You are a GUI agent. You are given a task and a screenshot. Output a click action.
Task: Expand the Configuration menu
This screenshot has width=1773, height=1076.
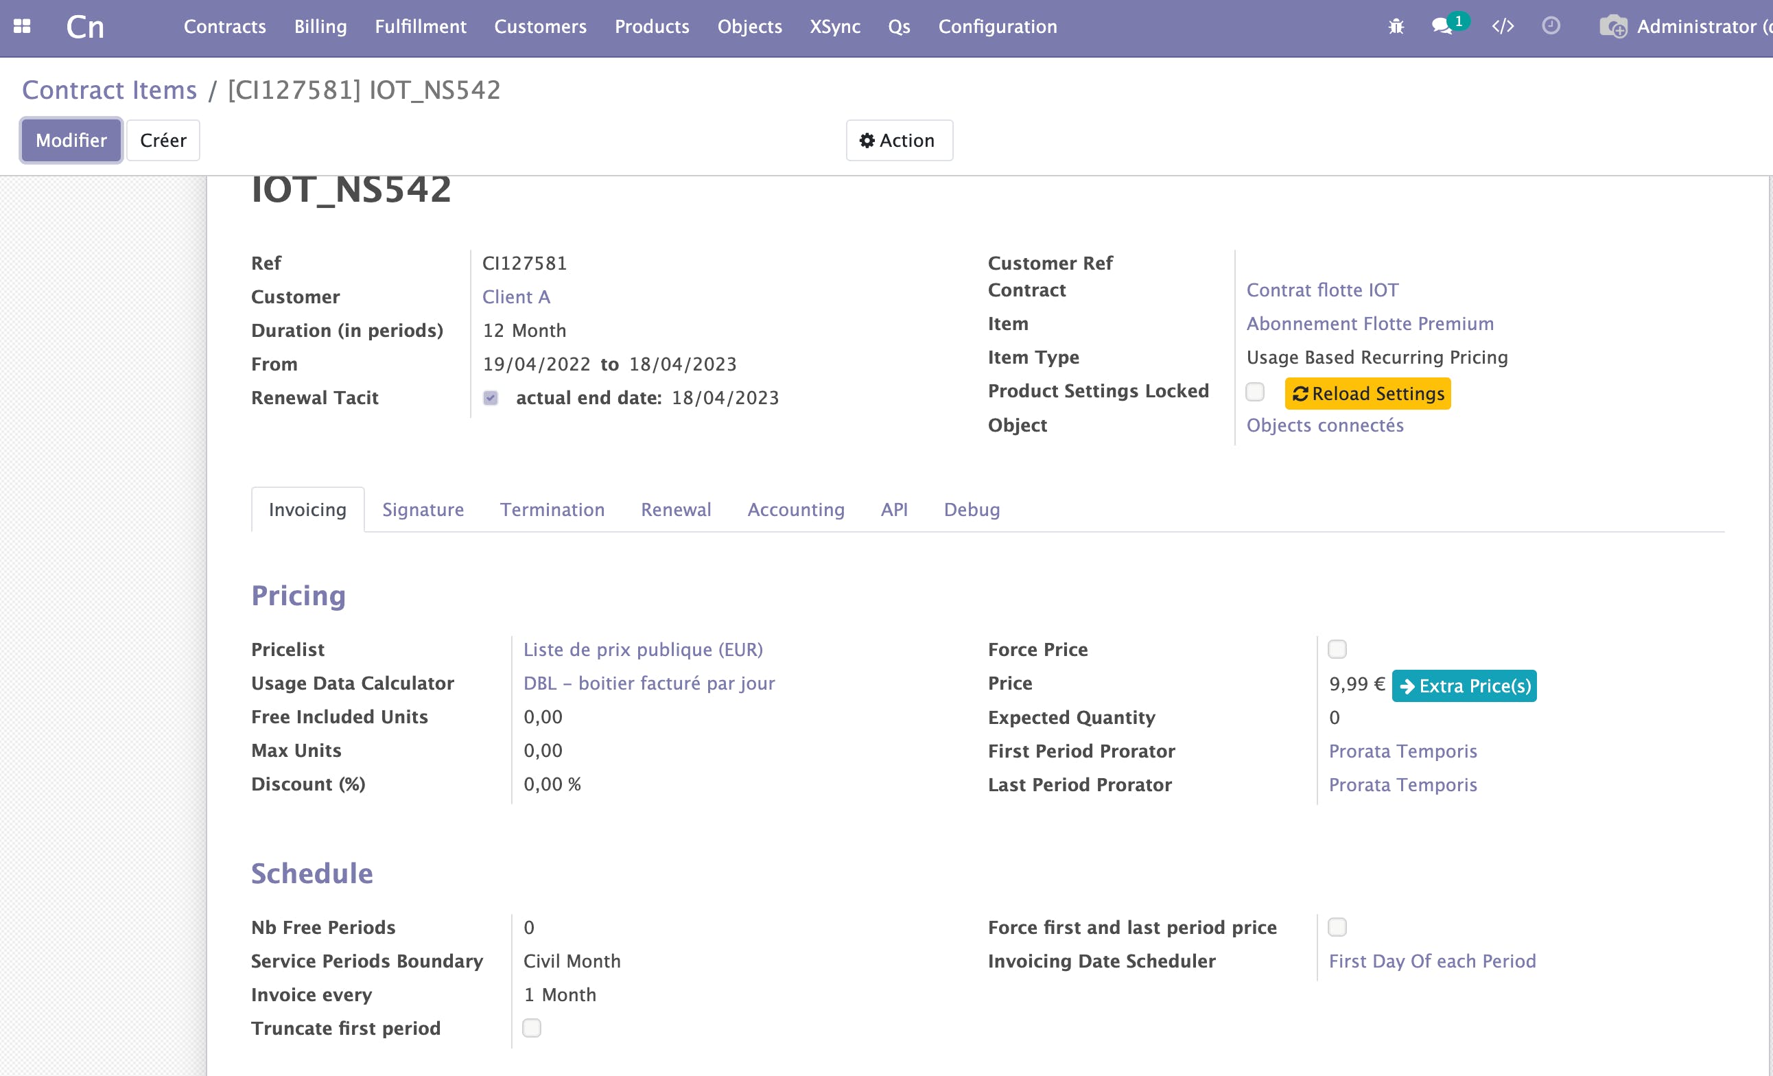(998, 27)
